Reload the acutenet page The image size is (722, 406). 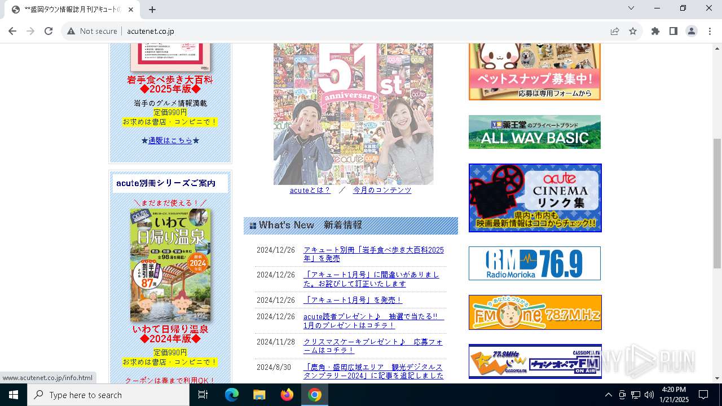coord(49,31)
